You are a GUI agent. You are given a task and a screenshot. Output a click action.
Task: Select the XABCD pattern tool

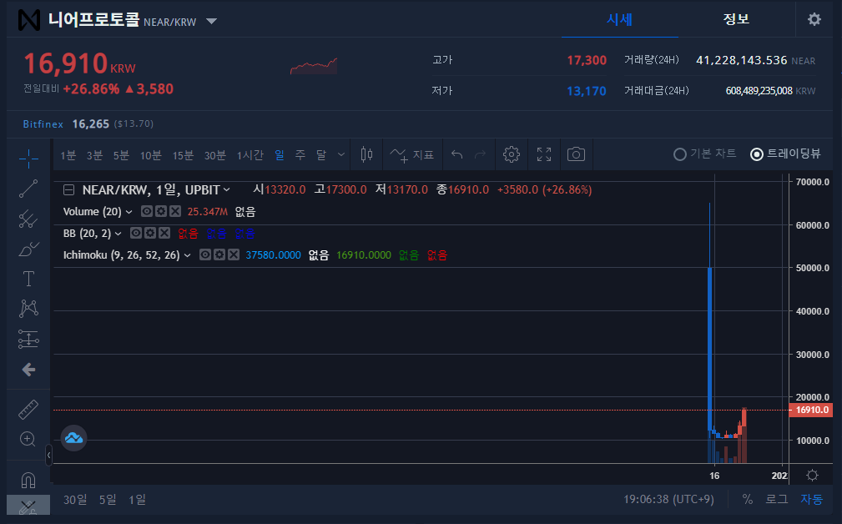28,308
